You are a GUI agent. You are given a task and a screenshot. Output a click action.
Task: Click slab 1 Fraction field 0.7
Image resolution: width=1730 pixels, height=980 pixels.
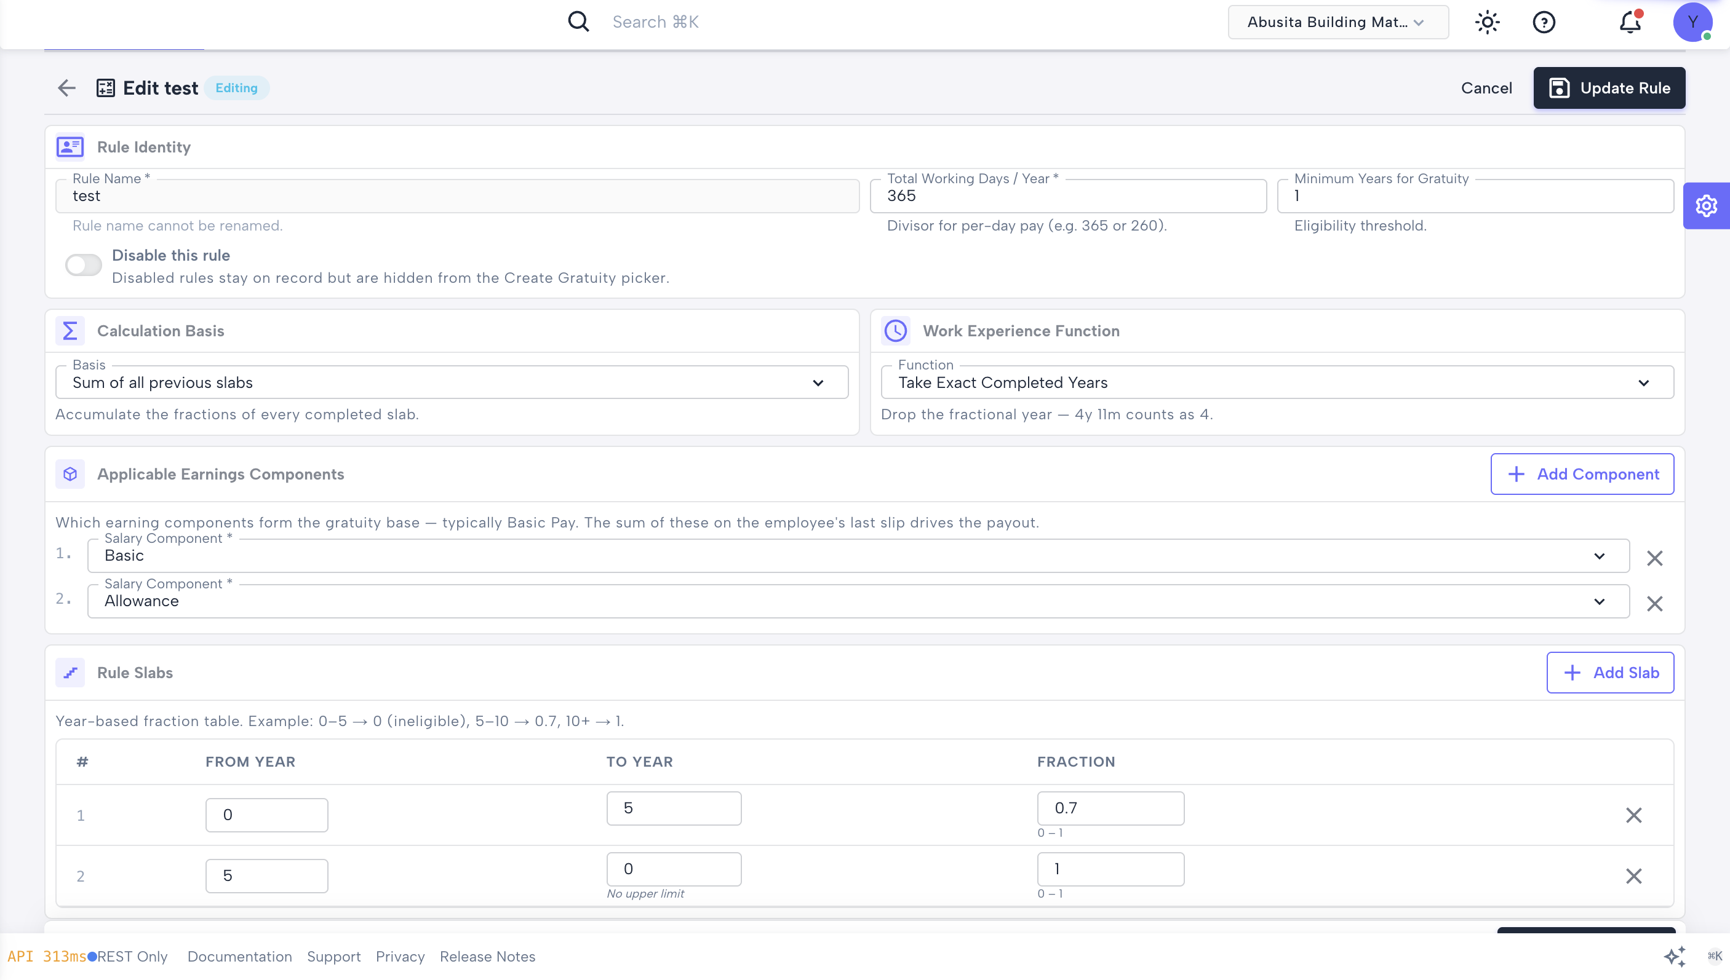1110,808
